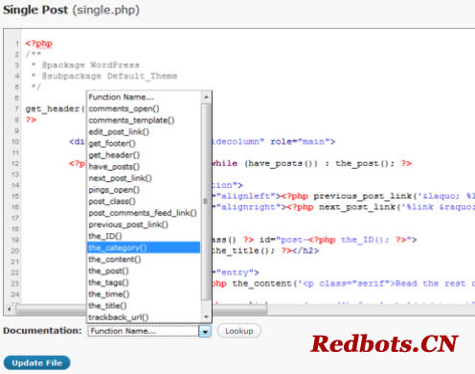Click the 'role="main"' attribute on line 10
Screen dimensions: 475x374
tap(300, 141)
